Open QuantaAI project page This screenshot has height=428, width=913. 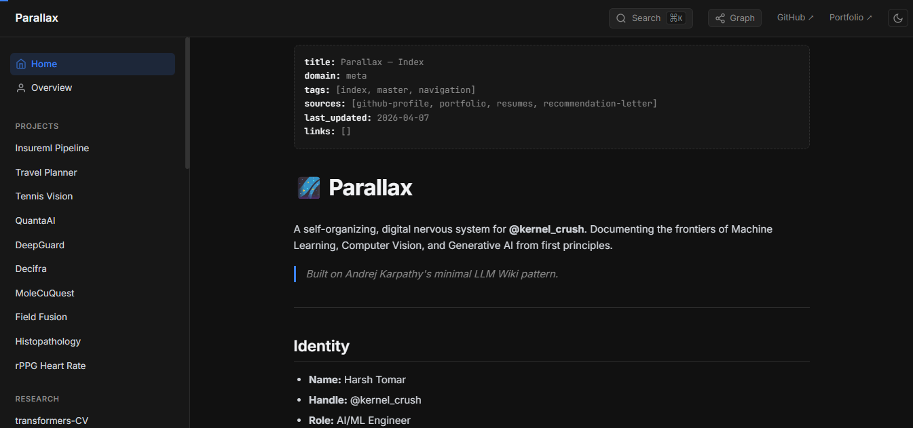(34, 220)
